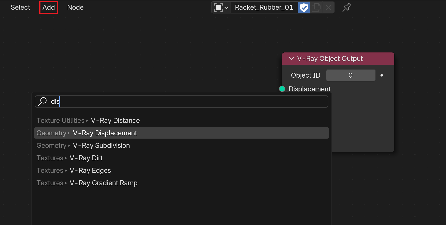Click the node search text field
Image resolution: width=446 pixels, height=225 pixels.
click(181, 102)
